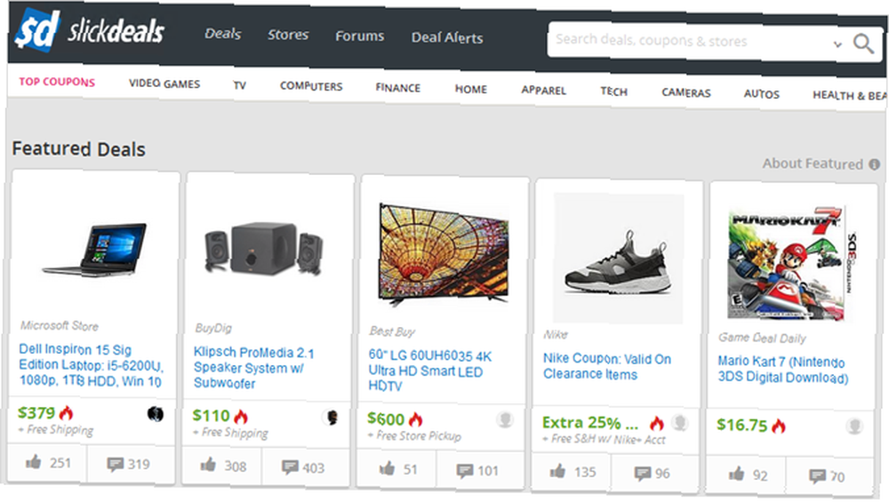Open the 60" LG 60UH6035 deal link

[429, 371]
